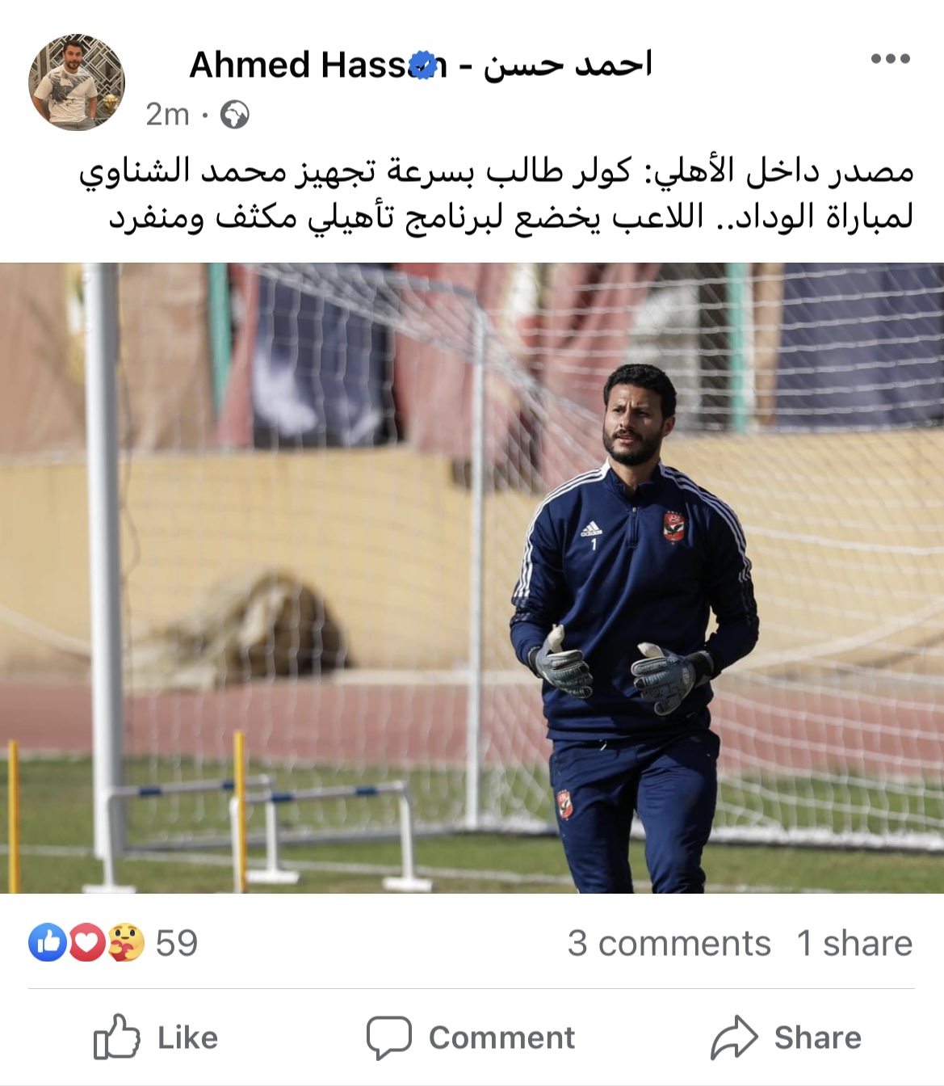The height and width of the screenshot is (1086, 944).
Task: Open Ahmed Hassan's profile picture
Action: click(77, 82)
